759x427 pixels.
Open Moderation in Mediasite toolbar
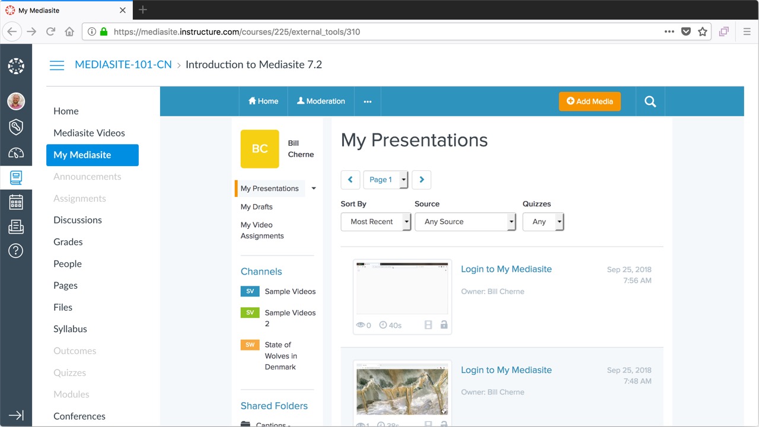[321, 101]
